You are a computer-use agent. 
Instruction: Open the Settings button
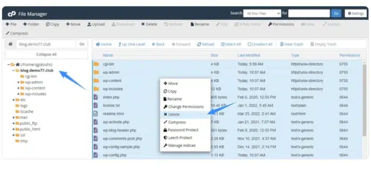[x=355, y=13]
